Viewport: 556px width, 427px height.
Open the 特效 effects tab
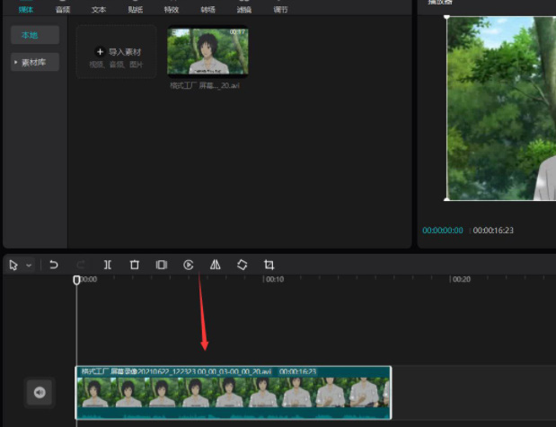click(x=171, y=9)
